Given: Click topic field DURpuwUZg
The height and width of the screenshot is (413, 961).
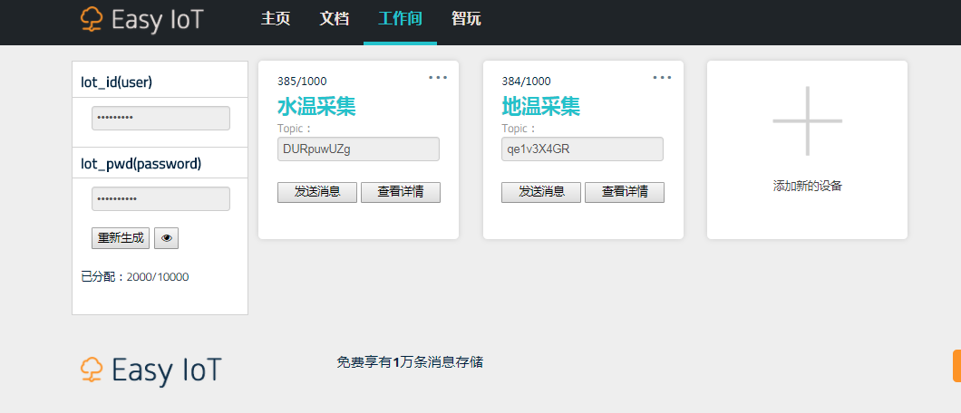Looking at the screenshot, I should (x=358, y=149).
